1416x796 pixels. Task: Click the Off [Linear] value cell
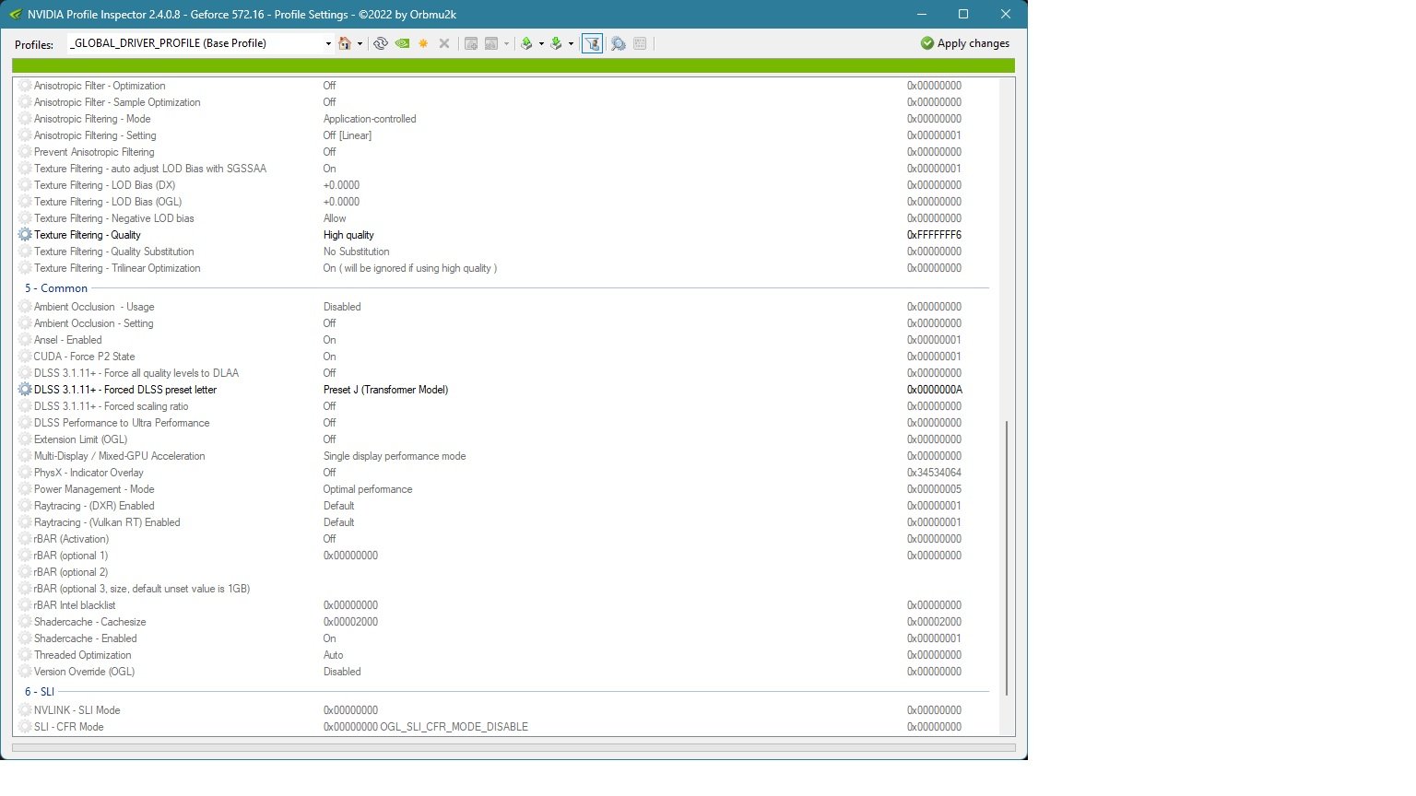(x=348, y=135)
